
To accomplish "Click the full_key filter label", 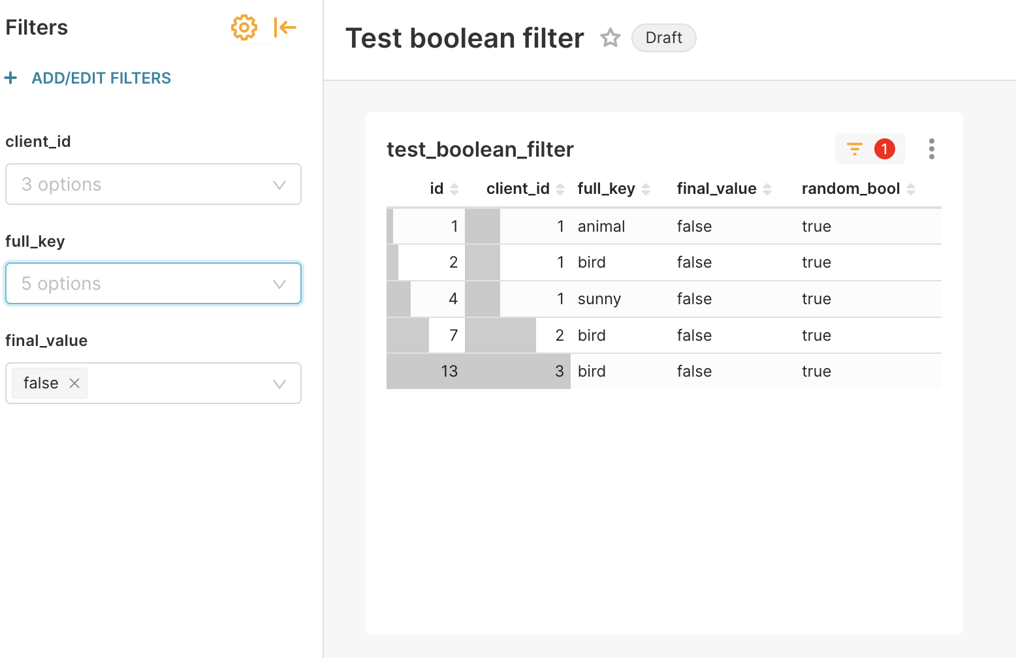I will 35,242.
